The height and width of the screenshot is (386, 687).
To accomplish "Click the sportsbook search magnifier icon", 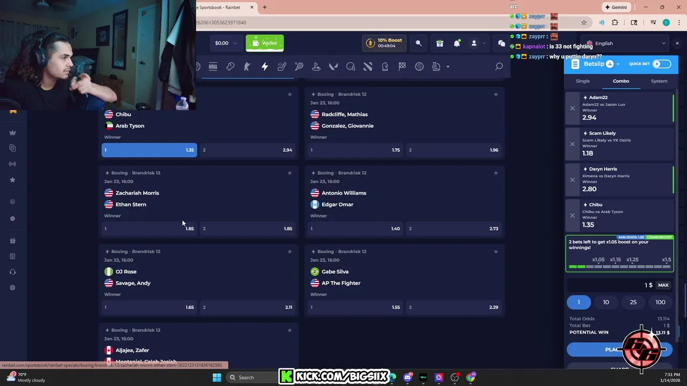I will 499,66.
